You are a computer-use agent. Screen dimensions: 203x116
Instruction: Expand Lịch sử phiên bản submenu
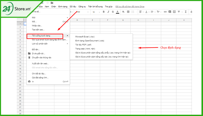pos(48,44)
